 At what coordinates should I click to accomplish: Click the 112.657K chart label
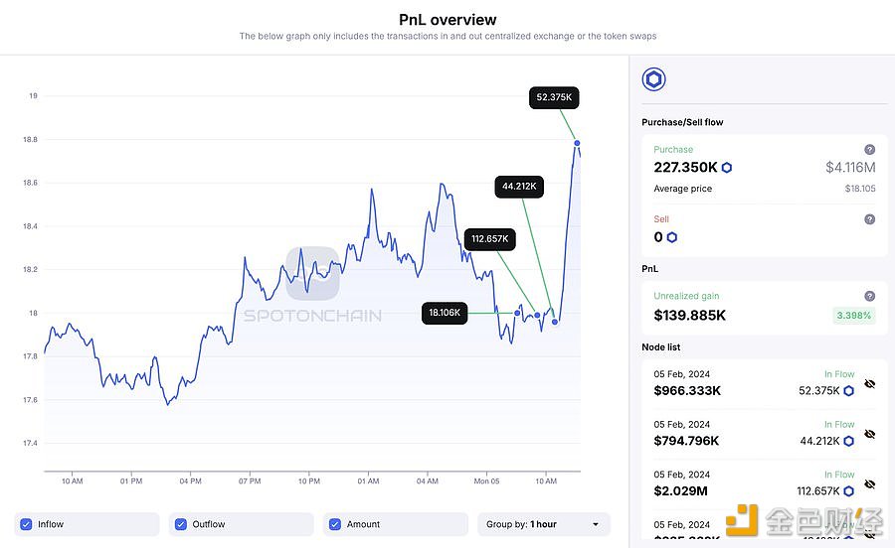pos(489,238)
